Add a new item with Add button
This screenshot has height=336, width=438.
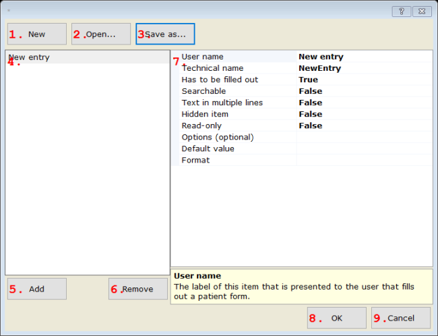click(x=37, y=289)
